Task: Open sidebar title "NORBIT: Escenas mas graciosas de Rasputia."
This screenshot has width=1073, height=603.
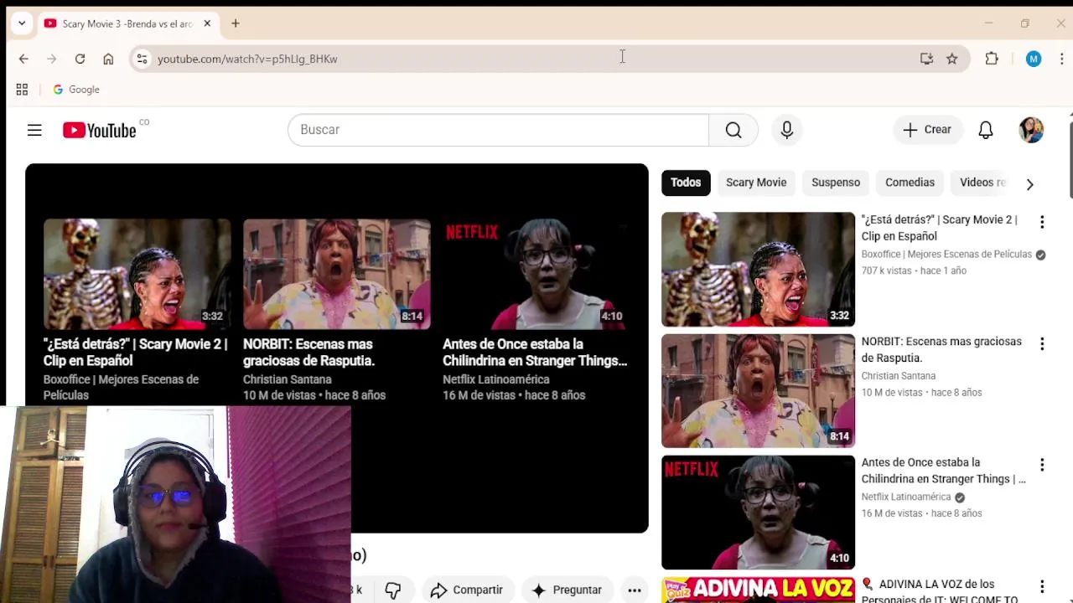Action: click(x=941, y=349)
